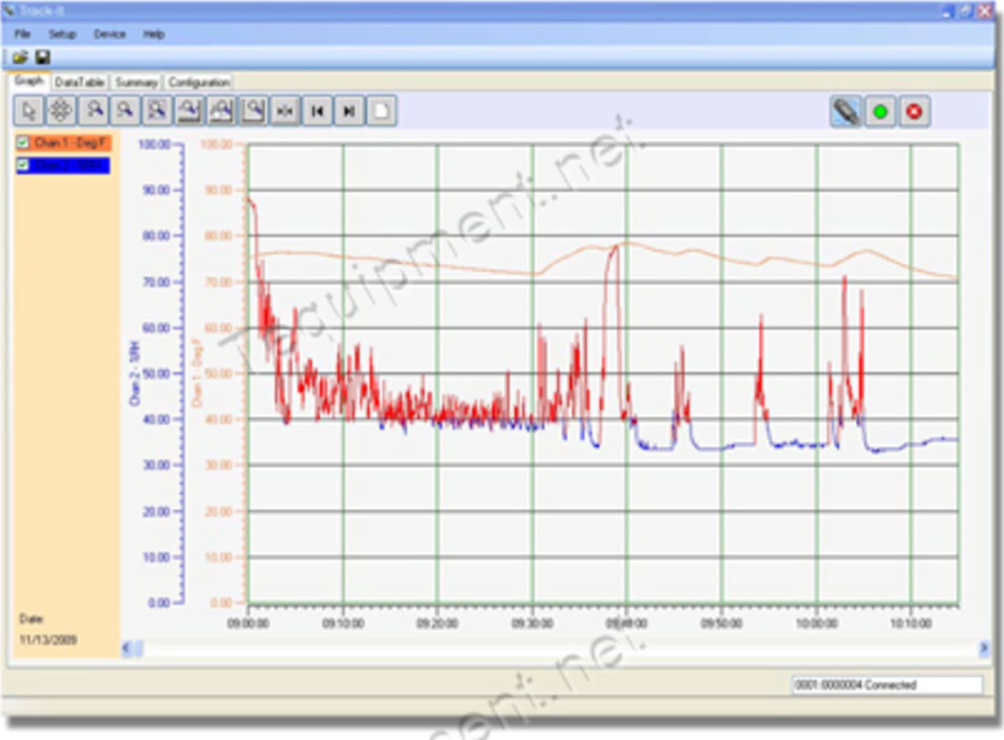Click the red stop button

(x=915, y=111)
